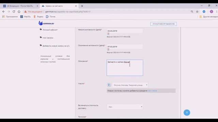The height and width of the screenshot is (122, 218).
Task: Click the blue extension icon
Action: (204, 12)
